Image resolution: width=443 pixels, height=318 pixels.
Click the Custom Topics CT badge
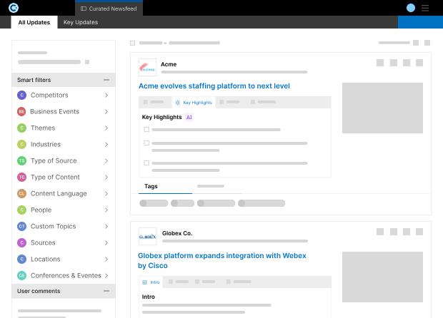point(21,226)
